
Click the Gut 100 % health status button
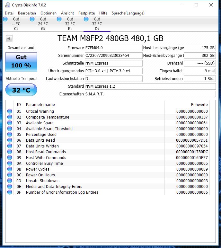pyautogui.click(x=21, y=62)
